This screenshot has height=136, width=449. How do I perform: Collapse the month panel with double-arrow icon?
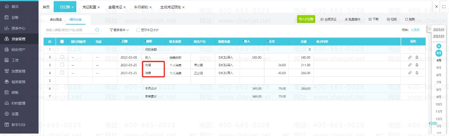click(429, 28)
